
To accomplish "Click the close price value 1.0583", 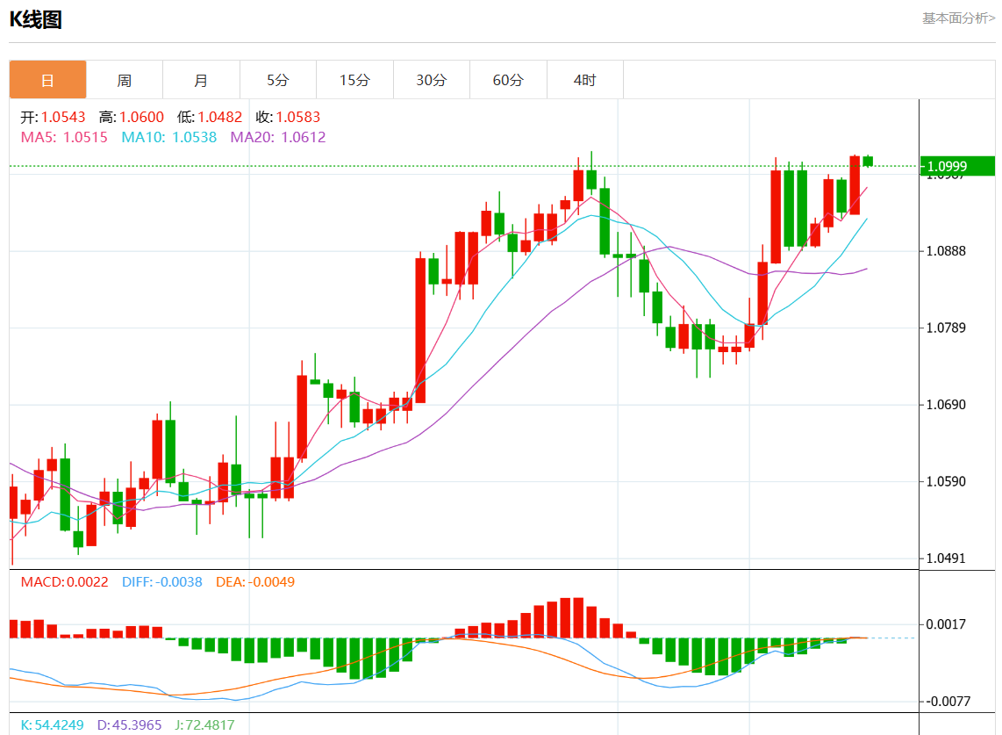I will pyautogui.click(x=297, y=117).
